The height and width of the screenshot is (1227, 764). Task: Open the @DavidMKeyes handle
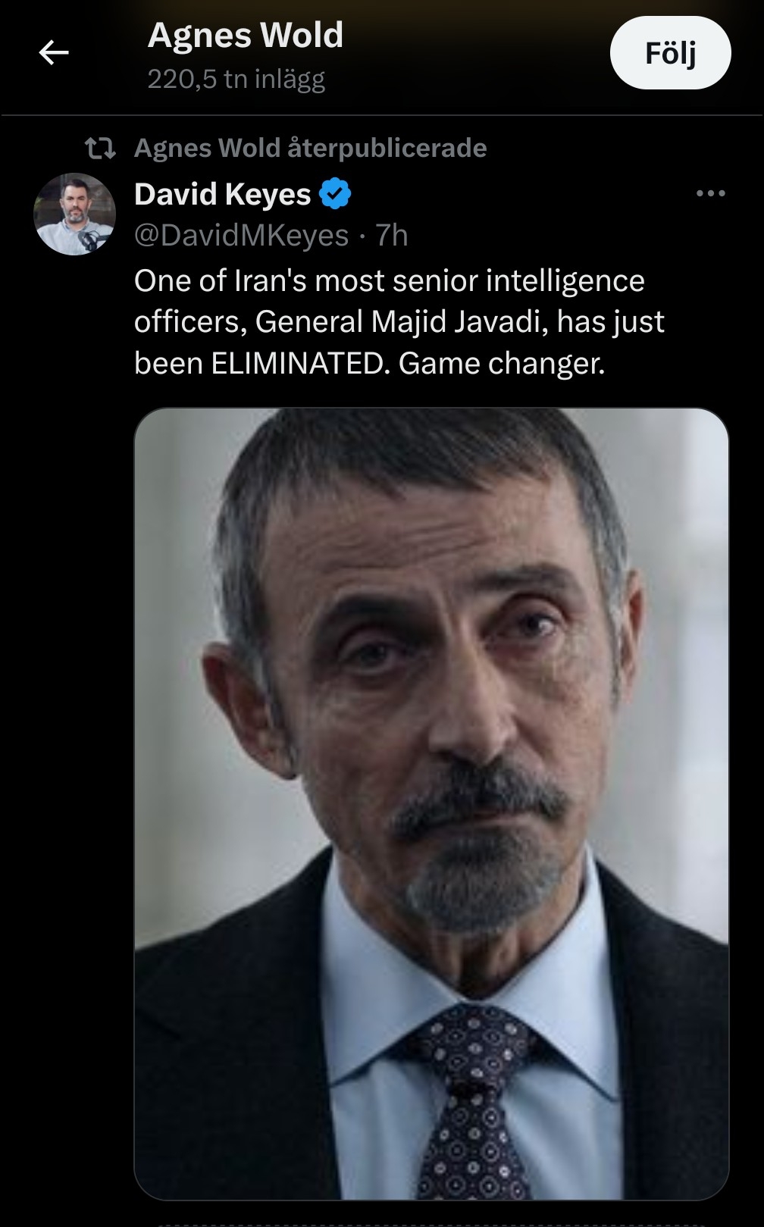pos(241,236)
